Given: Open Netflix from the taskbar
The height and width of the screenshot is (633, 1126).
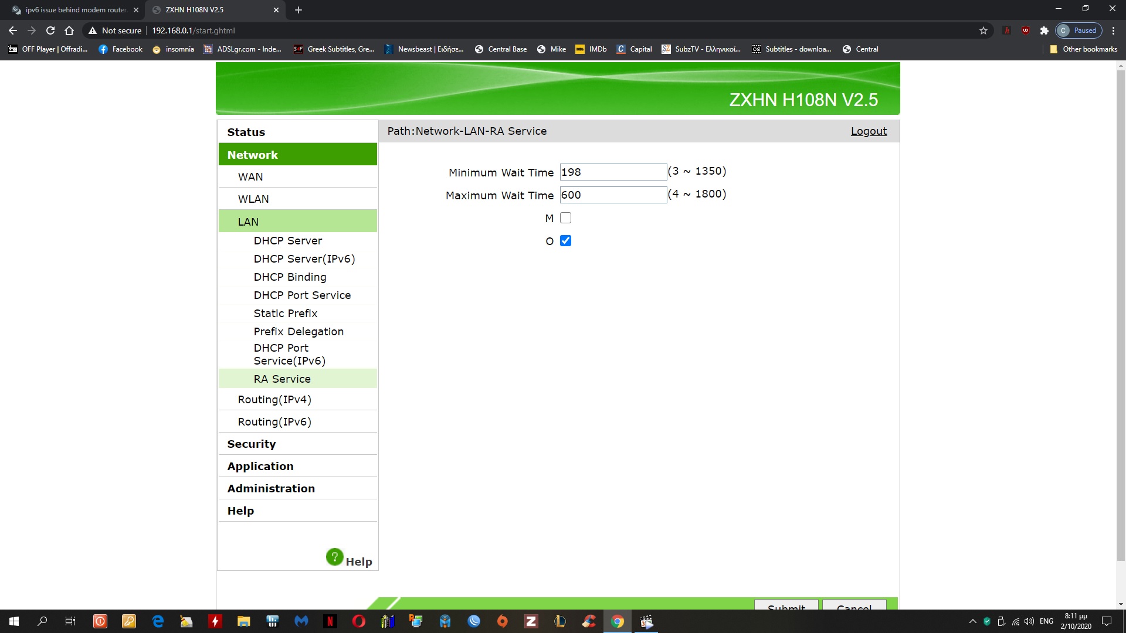Looking at the screenshot, I should tap(330, 621).
